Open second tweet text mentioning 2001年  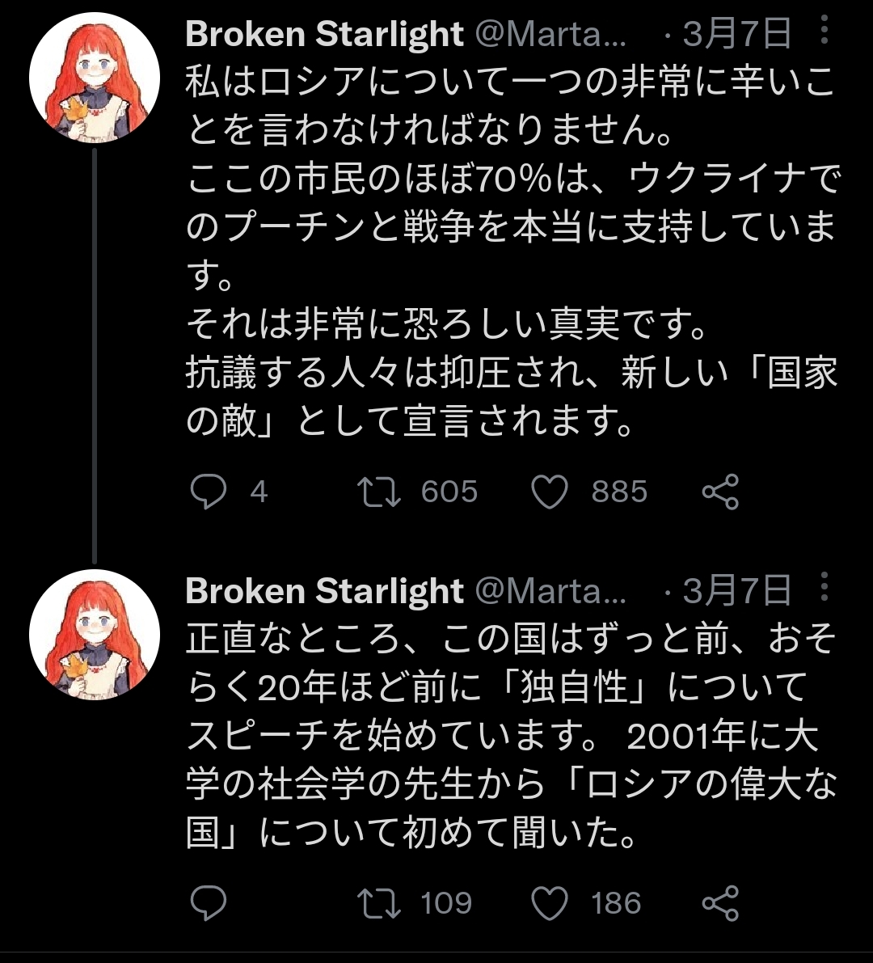512,735
